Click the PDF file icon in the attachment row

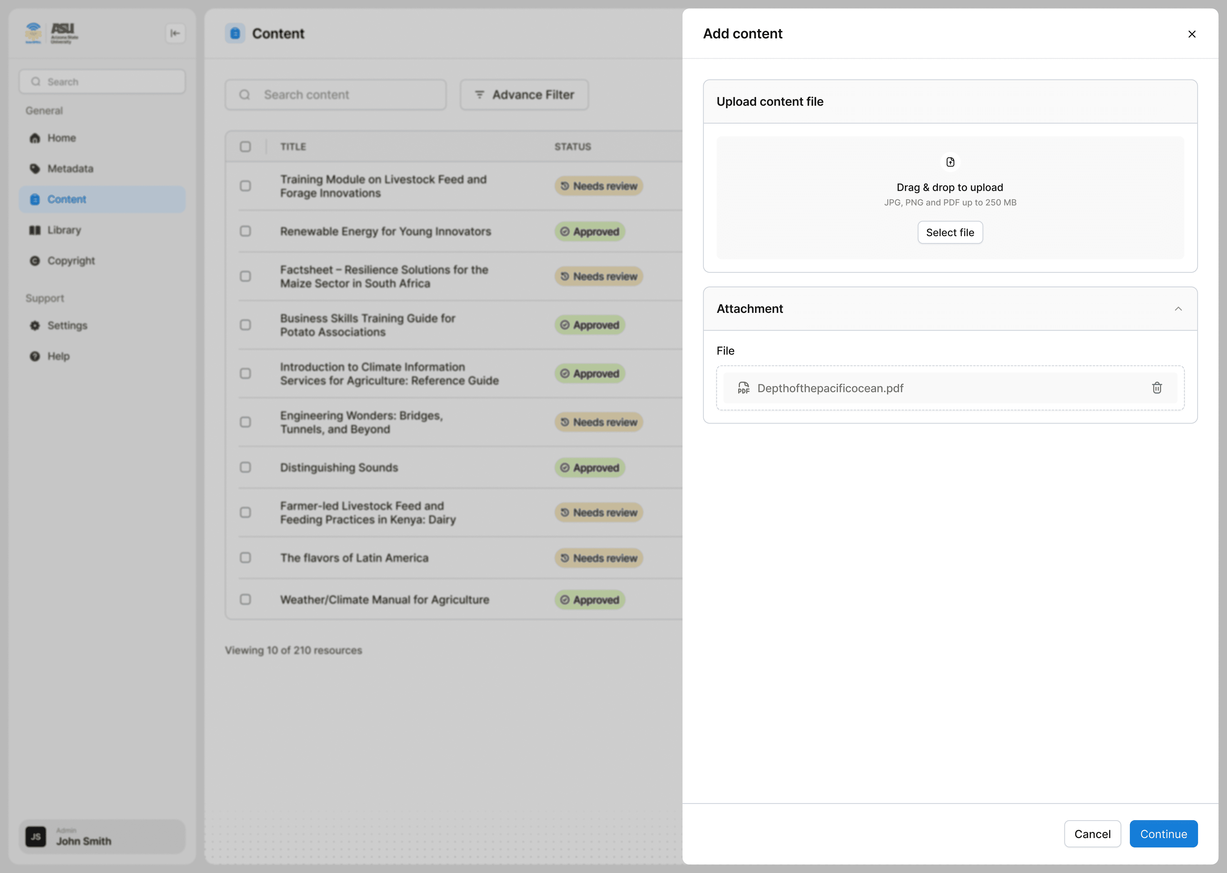click(744, 388)
